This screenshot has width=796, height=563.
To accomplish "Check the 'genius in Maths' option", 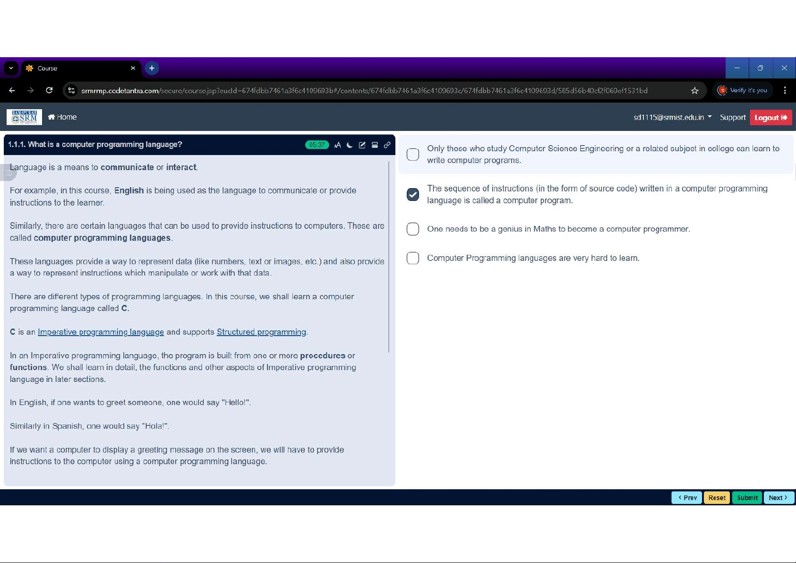I will [x=413, y=229].
